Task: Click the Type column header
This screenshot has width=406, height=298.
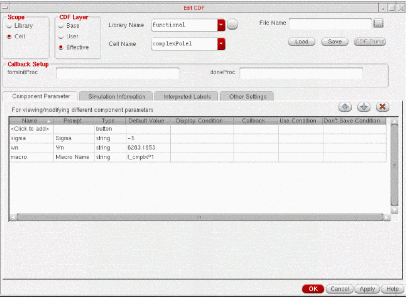Action: point(110,121)
